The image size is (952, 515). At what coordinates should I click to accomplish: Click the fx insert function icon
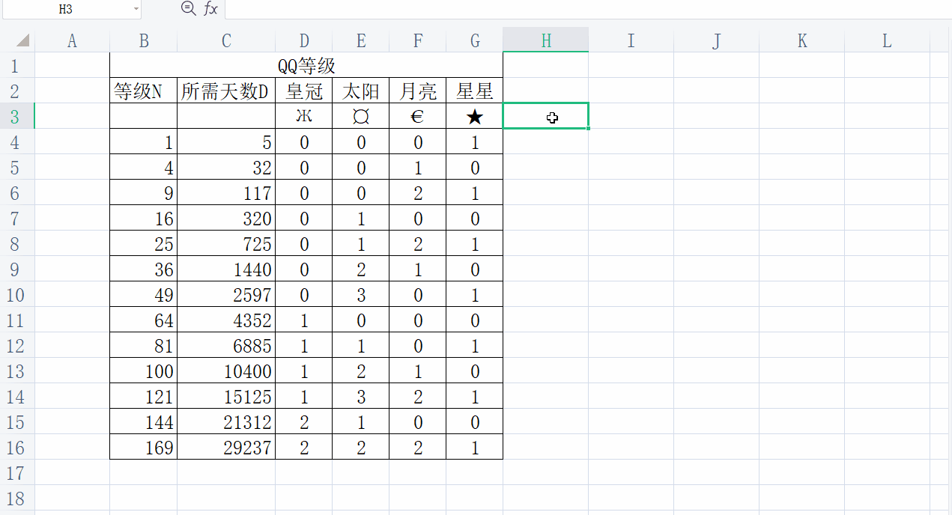211,9
